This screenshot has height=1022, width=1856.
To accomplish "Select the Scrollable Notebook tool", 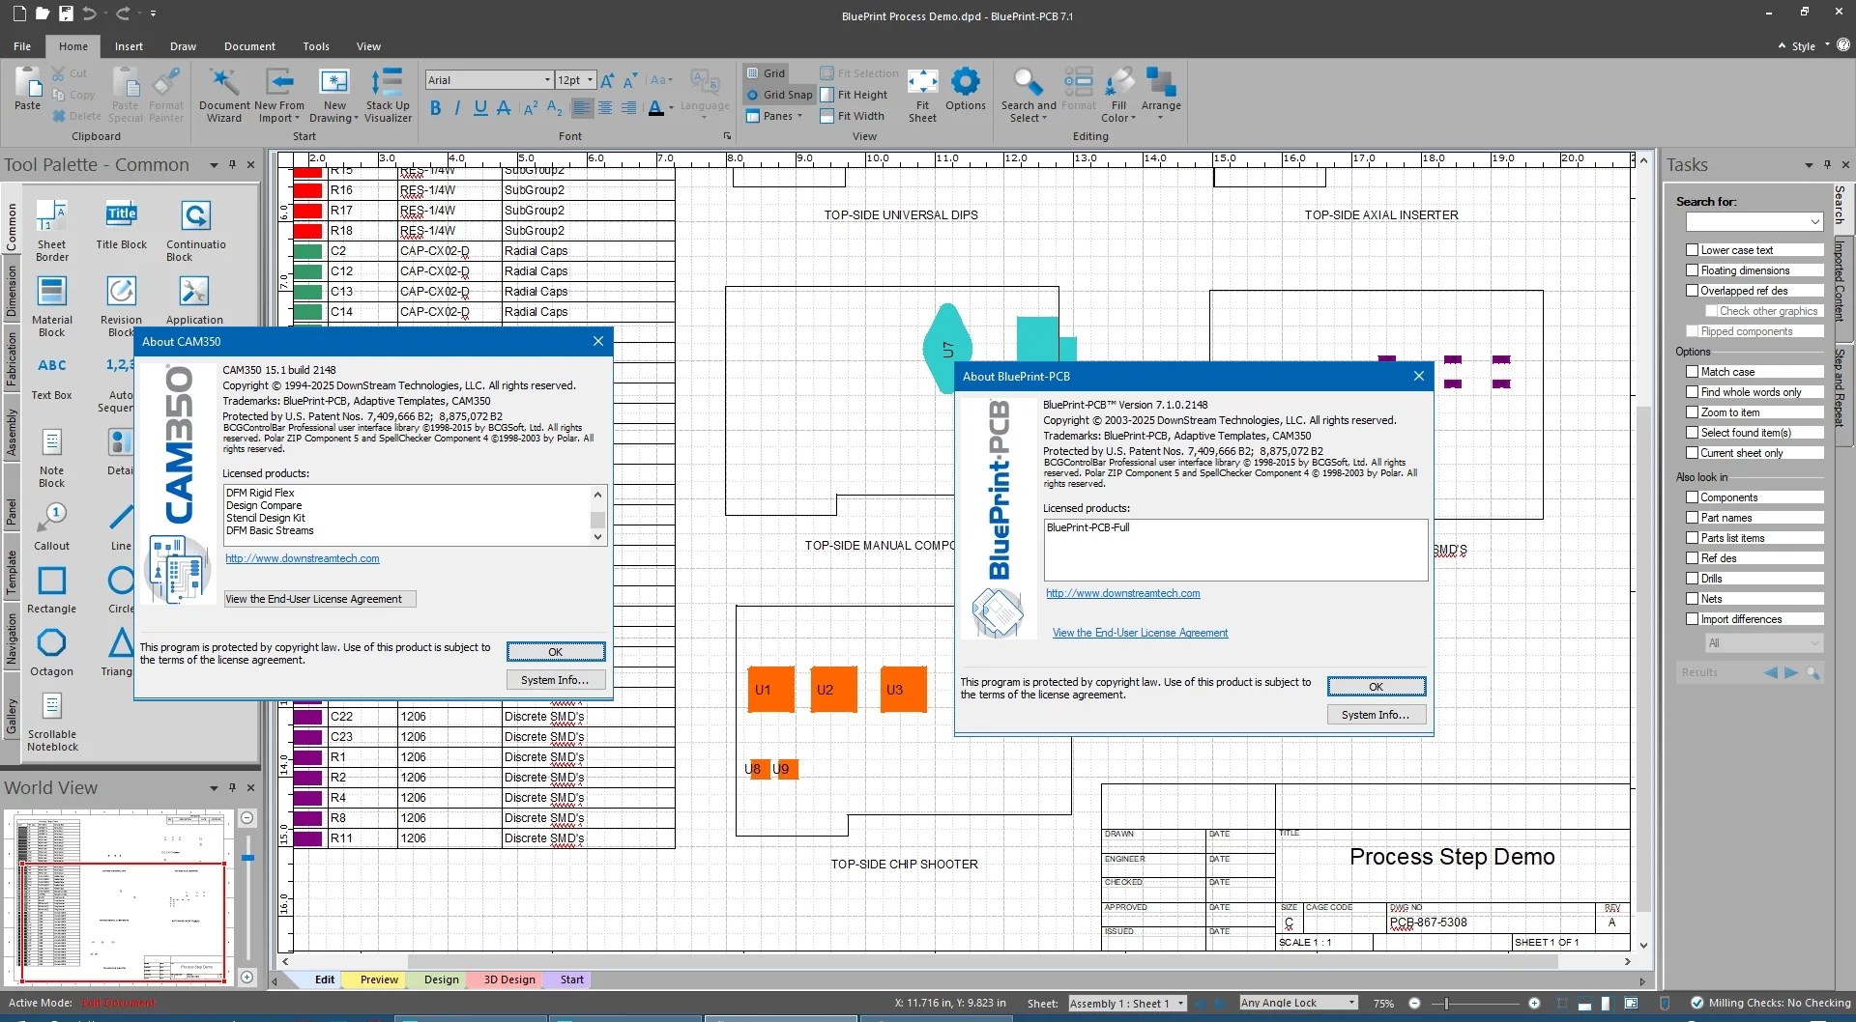I will click(52, 721).
